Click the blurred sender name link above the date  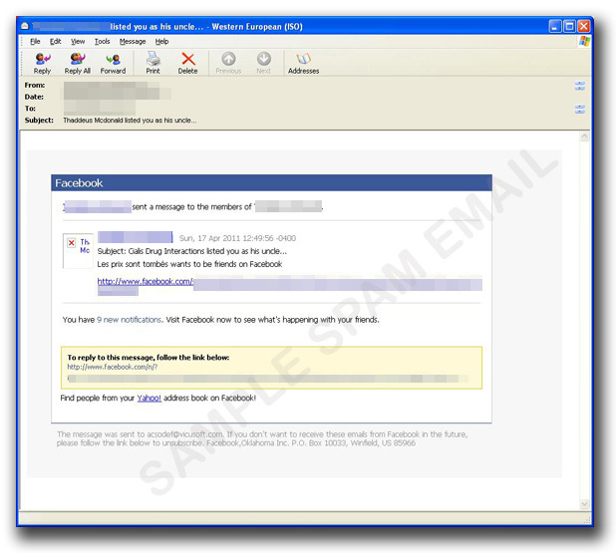[135, 237]
